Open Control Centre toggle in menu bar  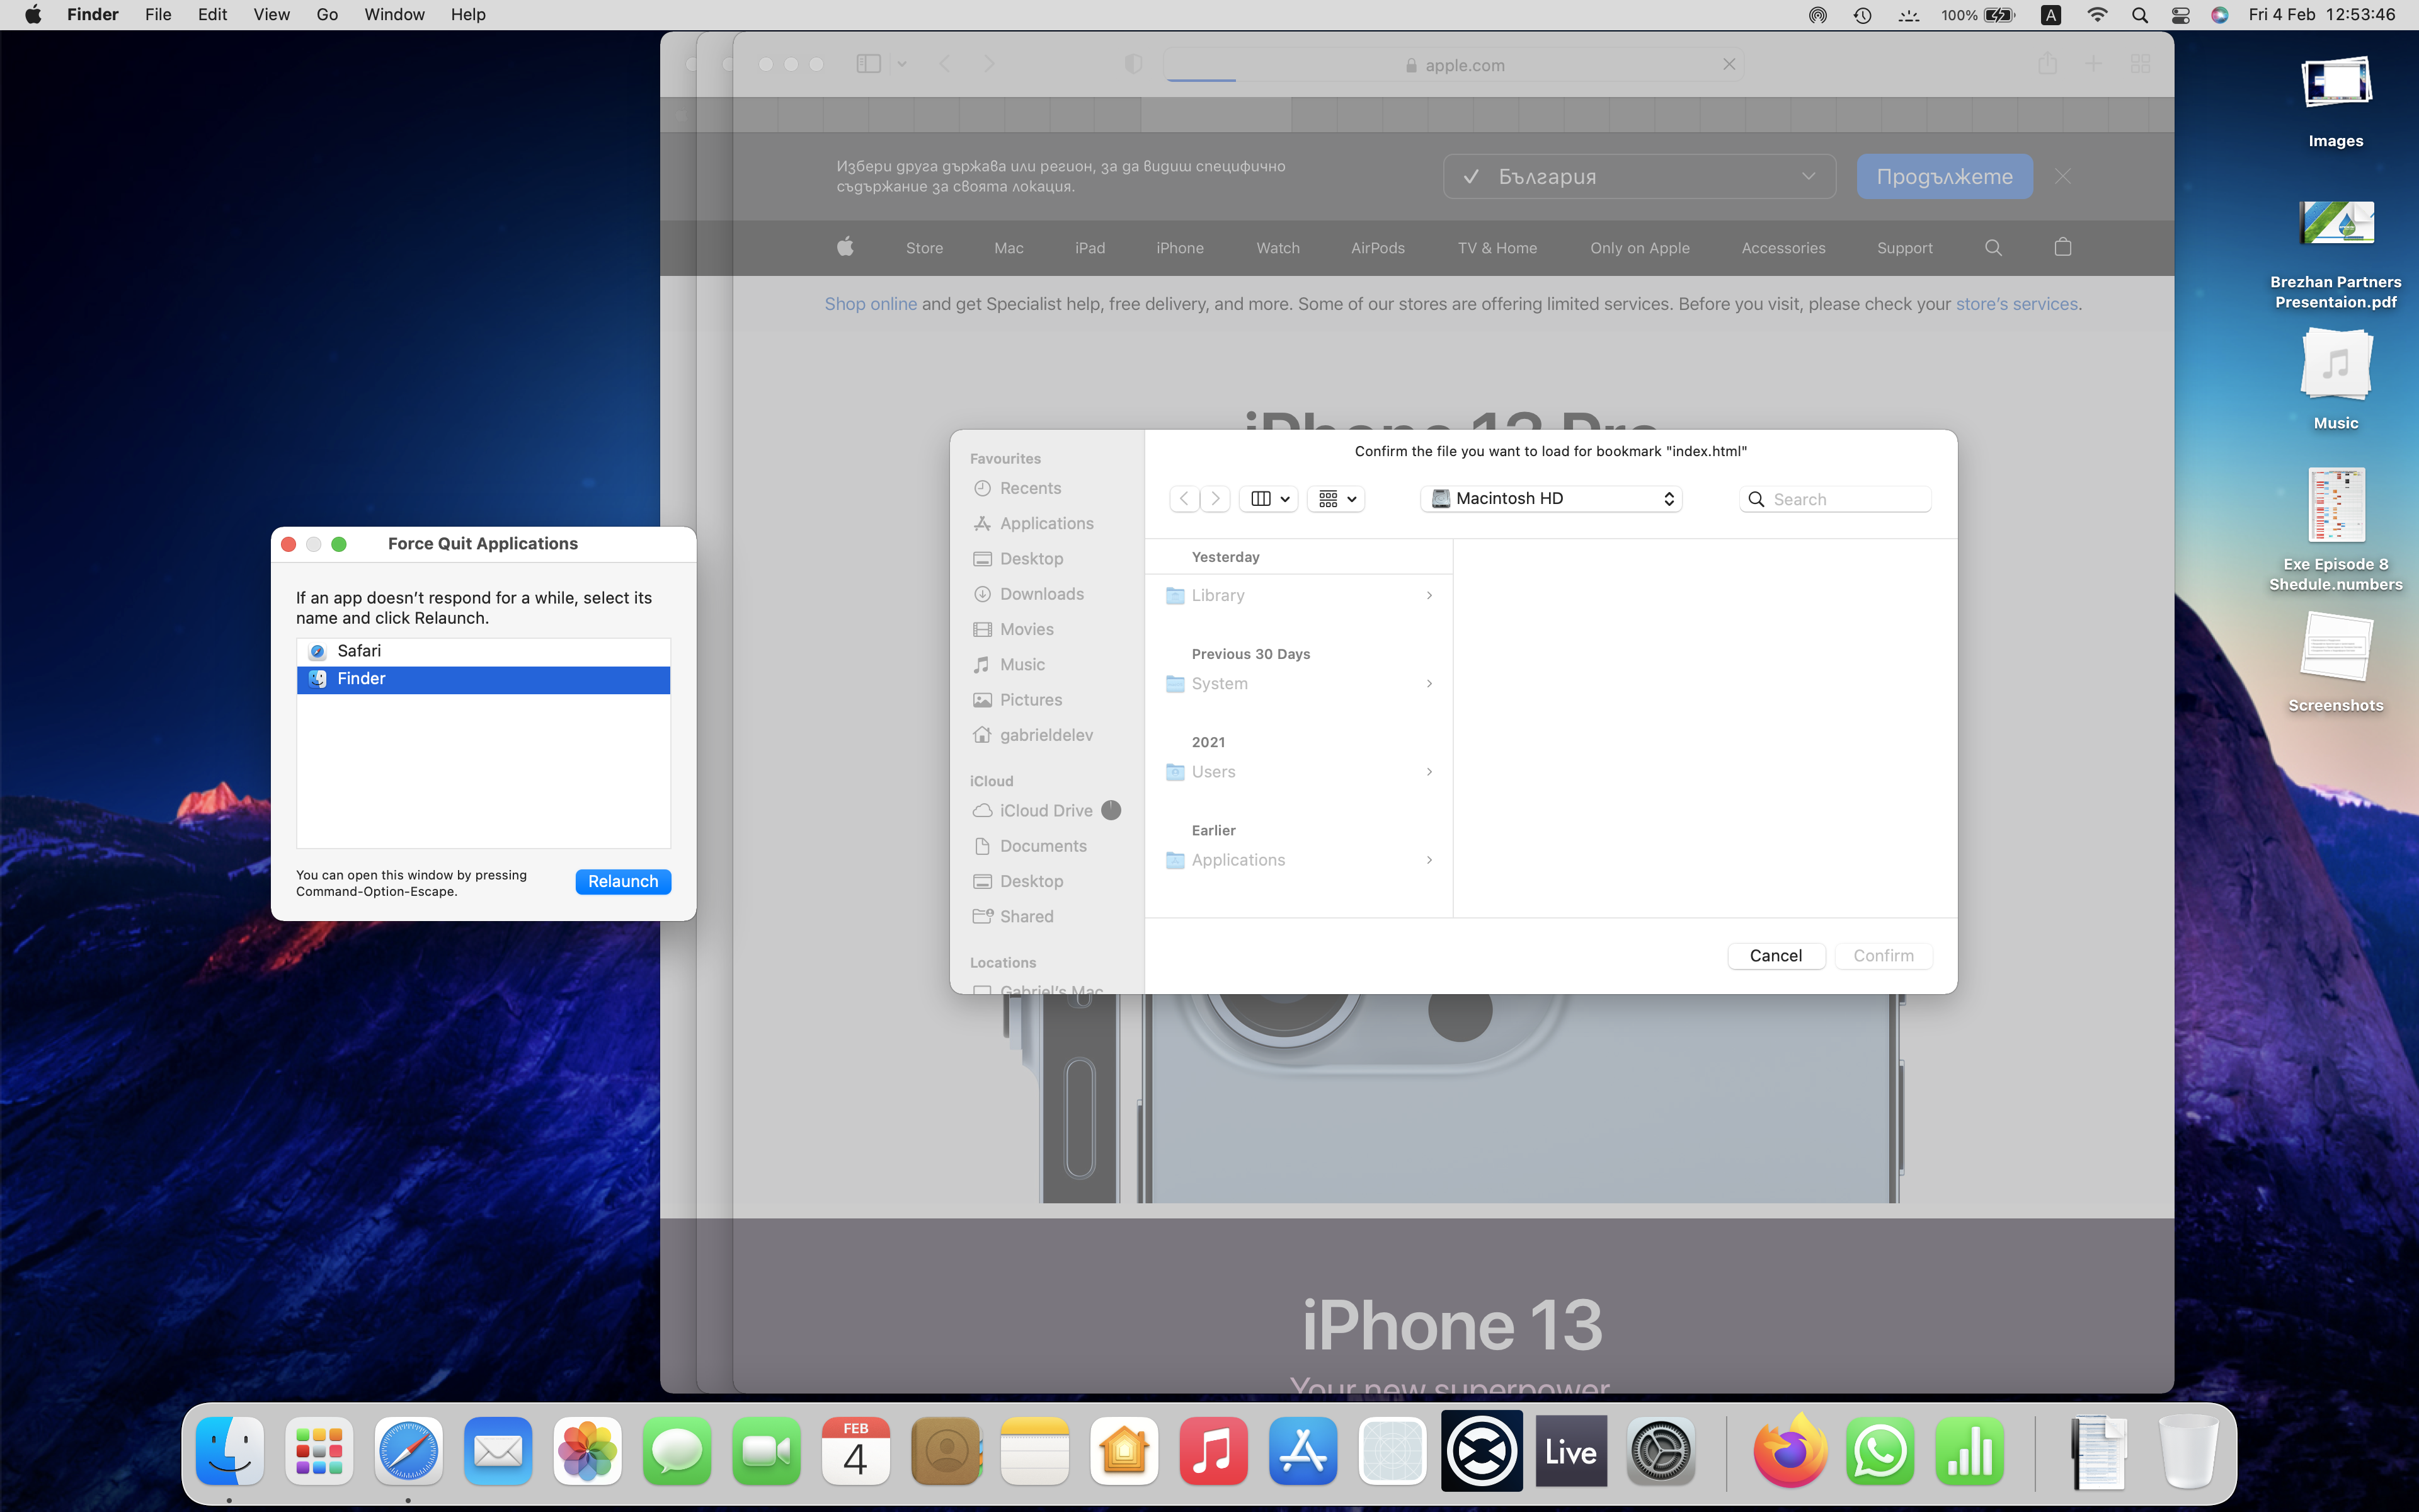pyautogui.click(x=2180, y=15)
